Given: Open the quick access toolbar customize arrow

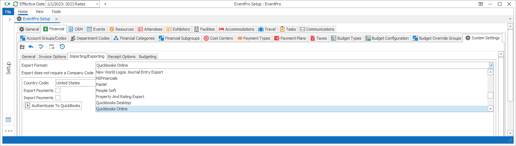Looking at the screenshot, I should pos(105,4).
